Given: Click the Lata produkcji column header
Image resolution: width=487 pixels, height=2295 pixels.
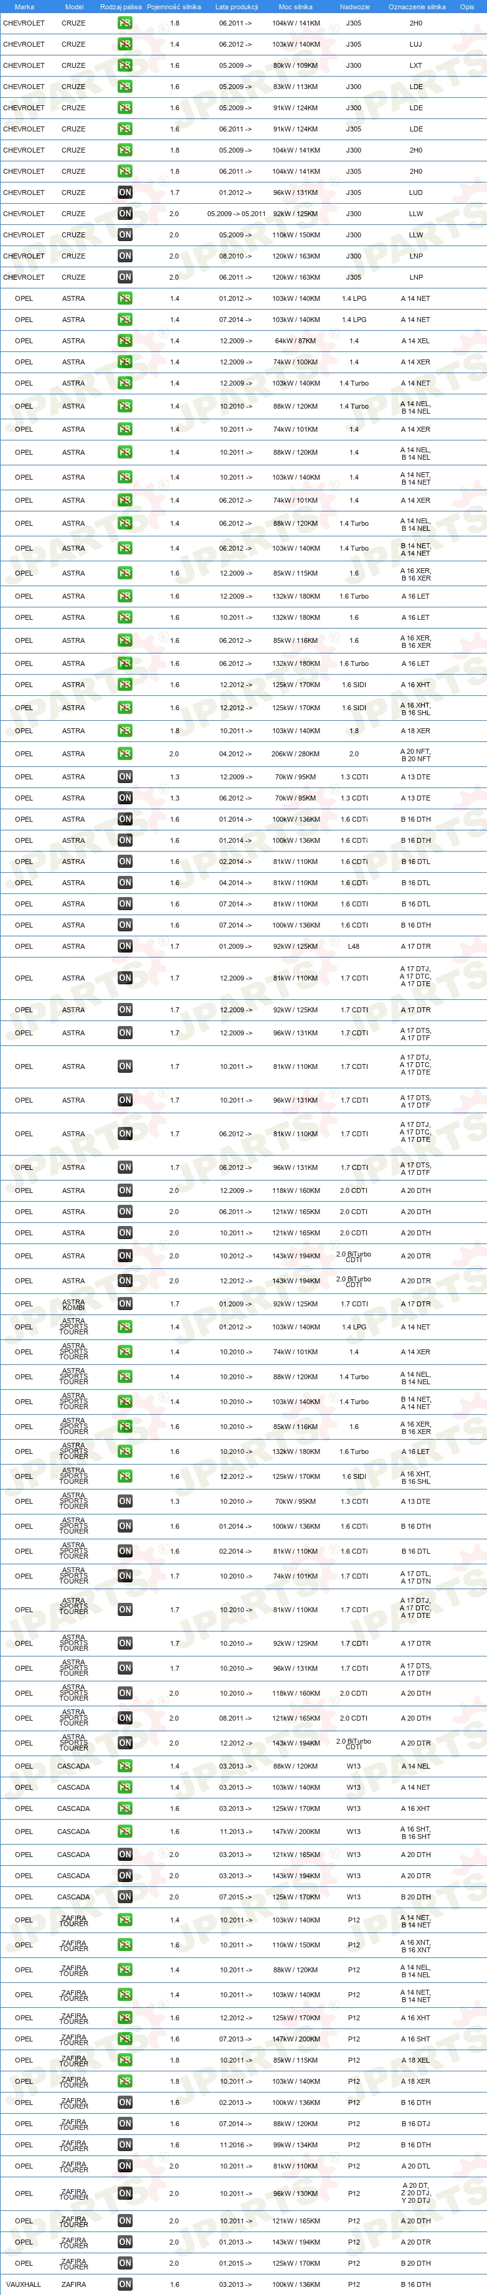Looking at the screenshot, I should (236, 6).
